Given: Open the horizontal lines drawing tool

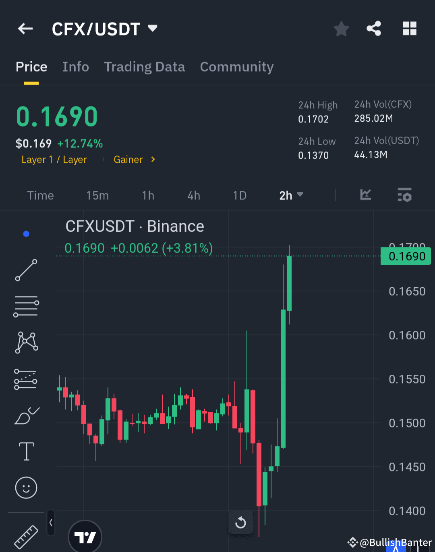Looking at the screenshot, I should (x=26, y=305).
